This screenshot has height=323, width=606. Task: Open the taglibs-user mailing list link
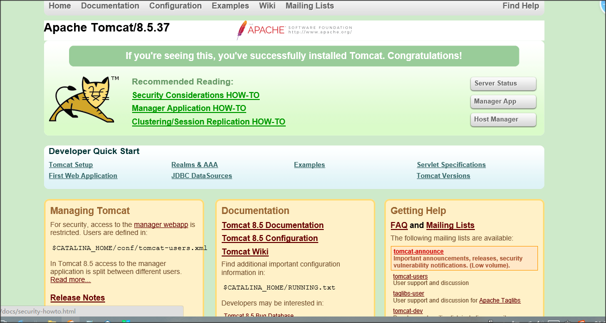(409, 293)
